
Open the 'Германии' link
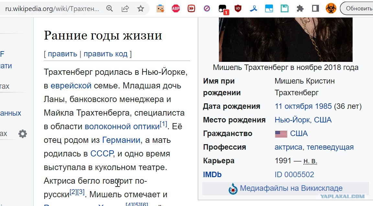[121, 140]
